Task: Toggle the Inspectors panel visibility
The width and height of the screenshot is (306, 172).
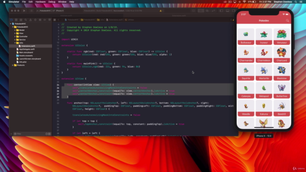Action: click(234, 11)
